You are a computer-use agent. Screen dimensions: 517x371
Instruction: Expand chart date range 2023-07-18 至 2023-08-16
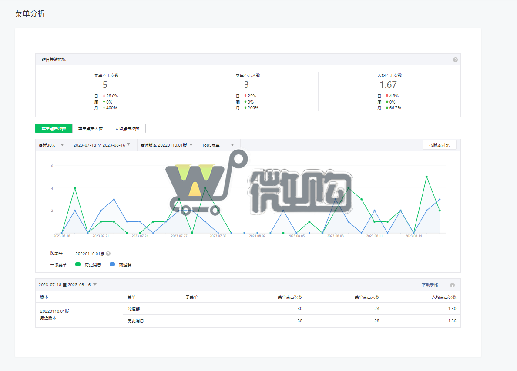(x=103, y=145)
